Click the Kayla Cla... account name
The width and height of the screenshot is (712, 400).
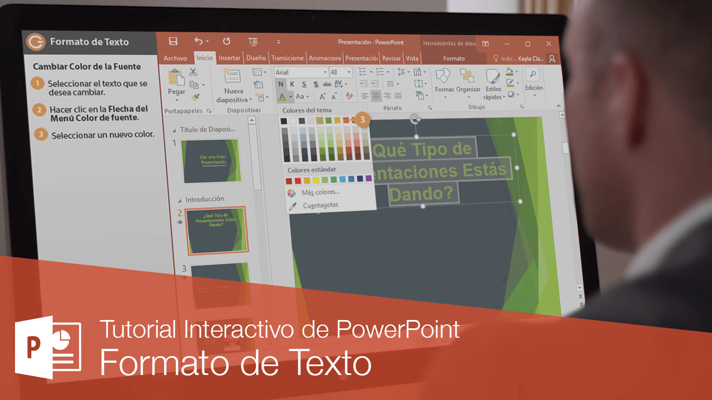pyautogui.click(x=531, y=58)
